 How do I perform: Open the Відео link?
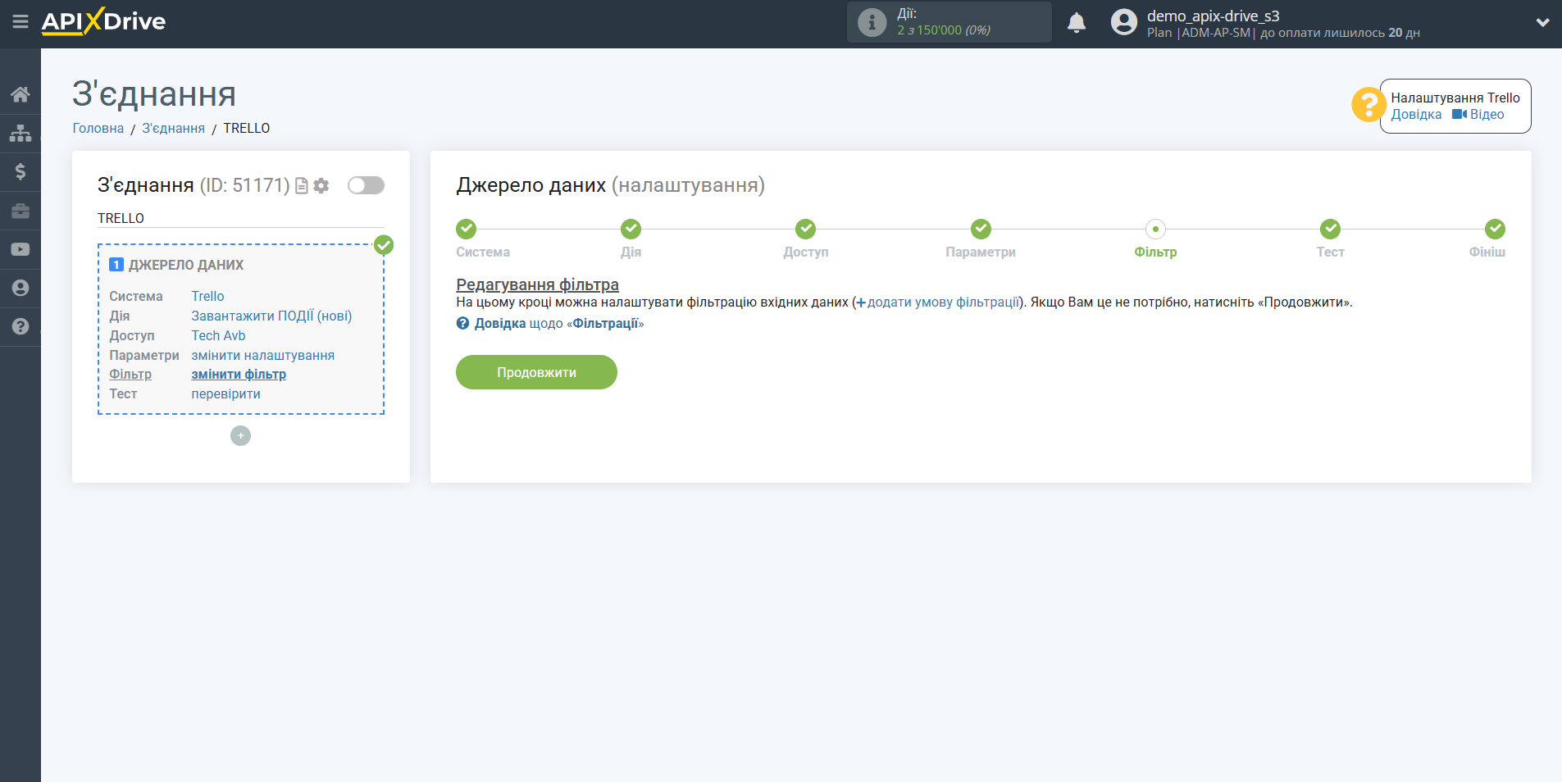pyautogui.click(x=1478, y=115)
